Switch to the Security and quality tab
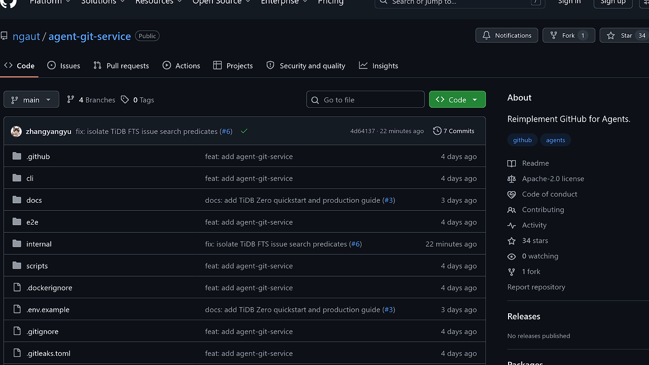649x365 pixels. point(306,65)
